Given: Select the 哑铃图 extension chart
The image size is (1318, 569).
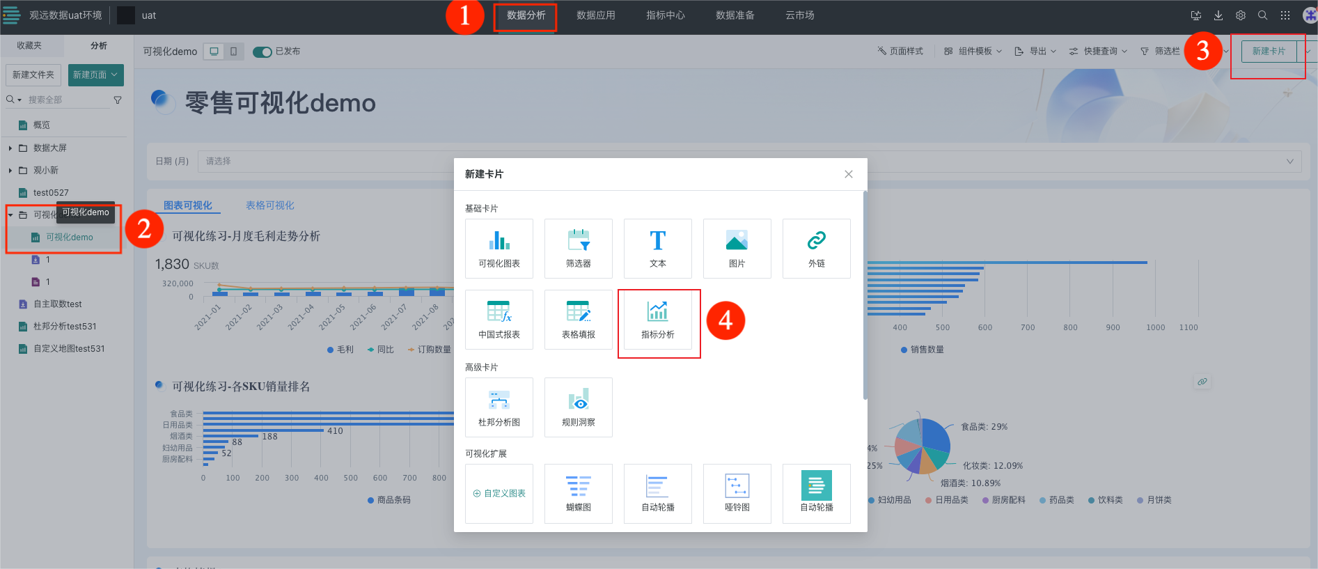Looking at the screenshot, I should point(737,494).
